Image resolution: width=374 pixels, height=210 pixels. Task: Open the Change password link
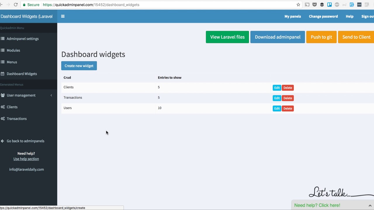(x=323, y=16)
